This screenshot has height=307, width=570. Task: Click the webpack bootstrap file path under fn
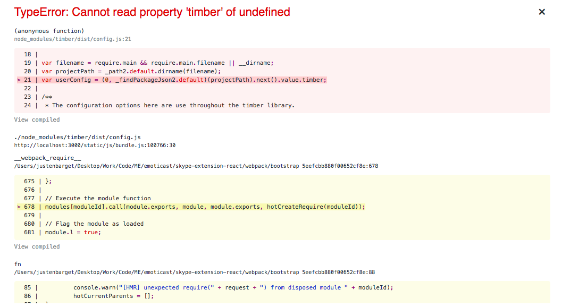195,271
